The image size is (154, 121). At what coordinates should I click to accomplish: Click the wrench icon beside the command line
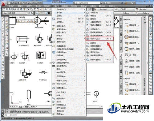3,115
